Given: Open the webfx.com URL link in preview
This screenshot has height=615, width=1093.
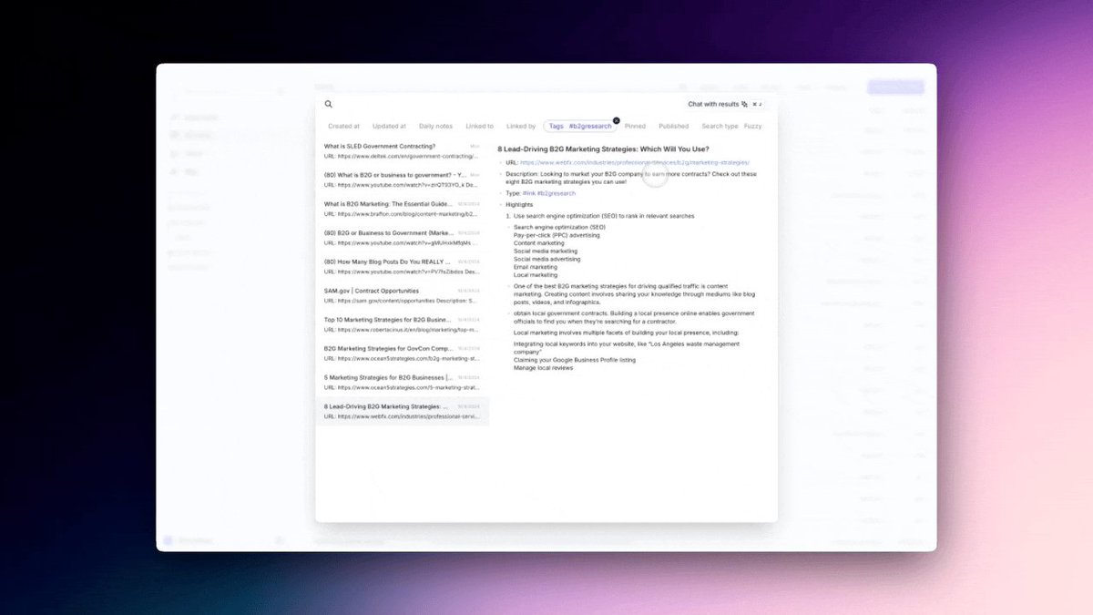Looking at the screenshot, I should click(x=635, y=162).
